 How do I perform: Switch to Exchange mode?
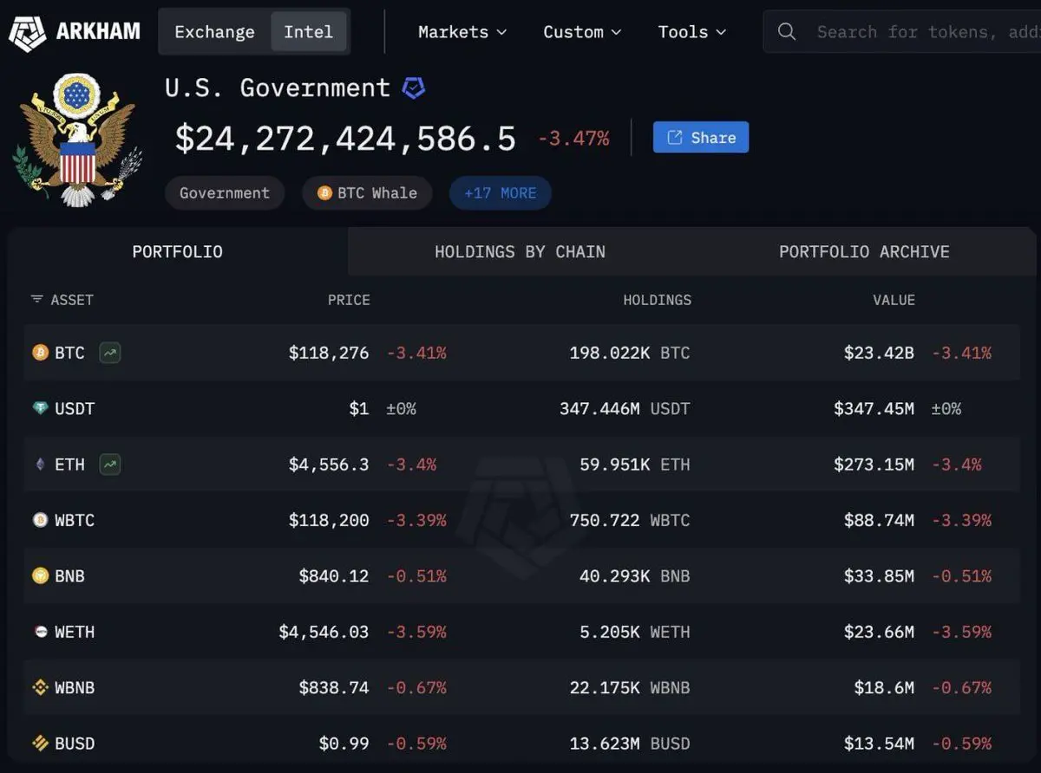[214, 32]
